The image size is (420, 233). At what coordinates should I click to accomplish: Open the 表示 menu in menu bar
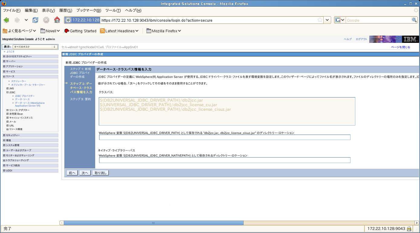pyautogui.click(x=48, y=10)
